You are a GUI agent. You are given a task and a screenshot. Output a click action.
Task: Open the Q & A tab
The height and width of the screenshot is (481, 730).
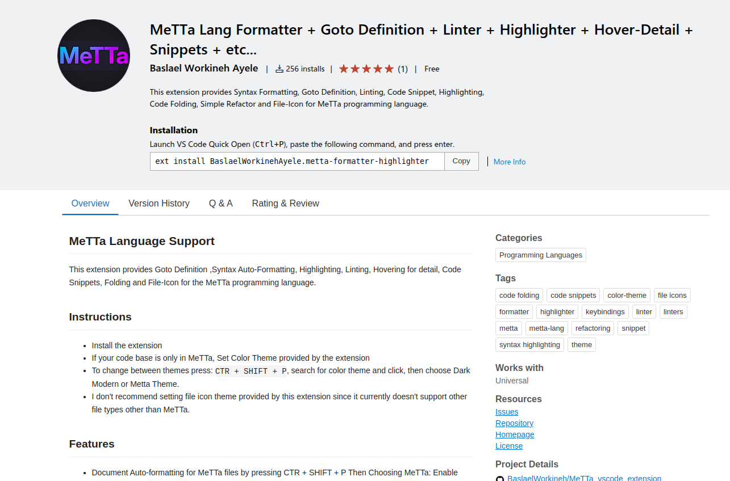pos(220,203)
